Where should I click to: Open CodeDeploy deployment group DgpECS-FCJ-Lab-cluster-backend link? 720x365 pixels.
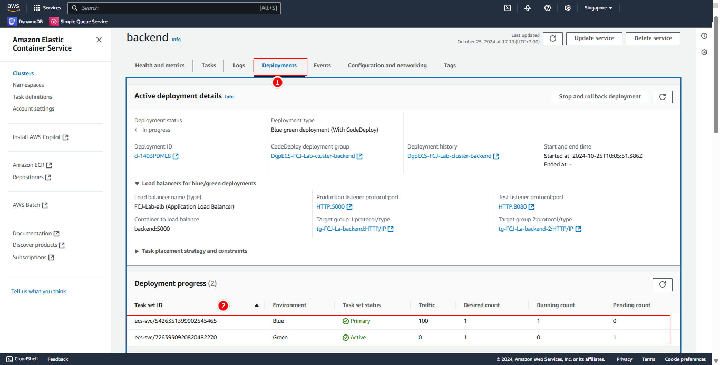[317, 156]
